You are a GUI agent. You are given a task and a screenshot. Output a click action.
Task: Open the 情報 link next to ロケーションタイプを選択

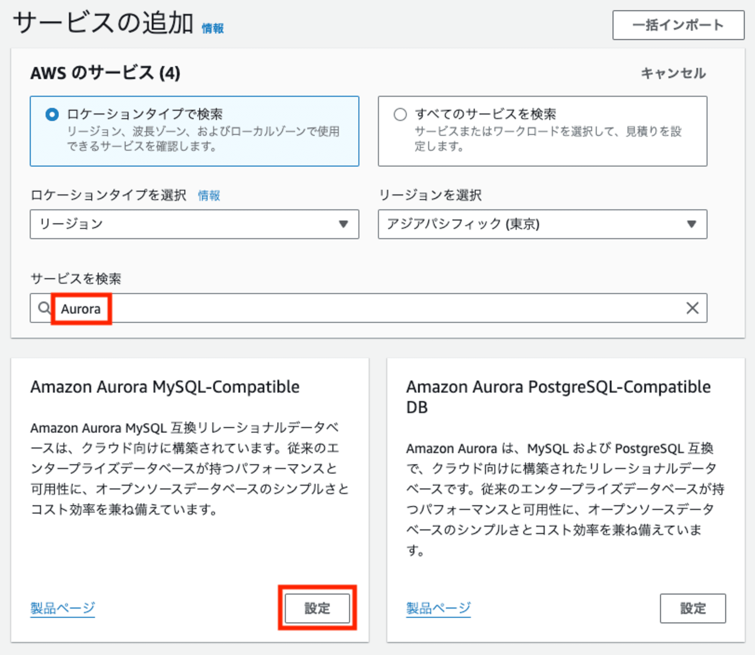coord(209,195)
